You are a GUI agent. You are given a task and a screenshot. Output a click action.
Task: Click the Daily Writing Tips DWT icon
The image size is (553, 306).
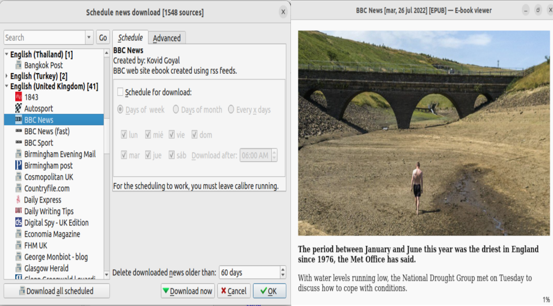pos(18,211)
